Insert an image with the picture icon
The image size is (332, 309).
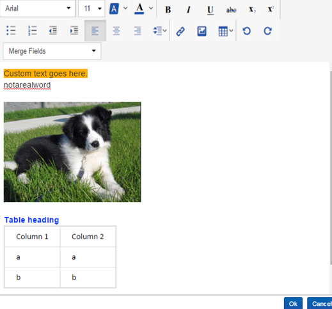202,31
